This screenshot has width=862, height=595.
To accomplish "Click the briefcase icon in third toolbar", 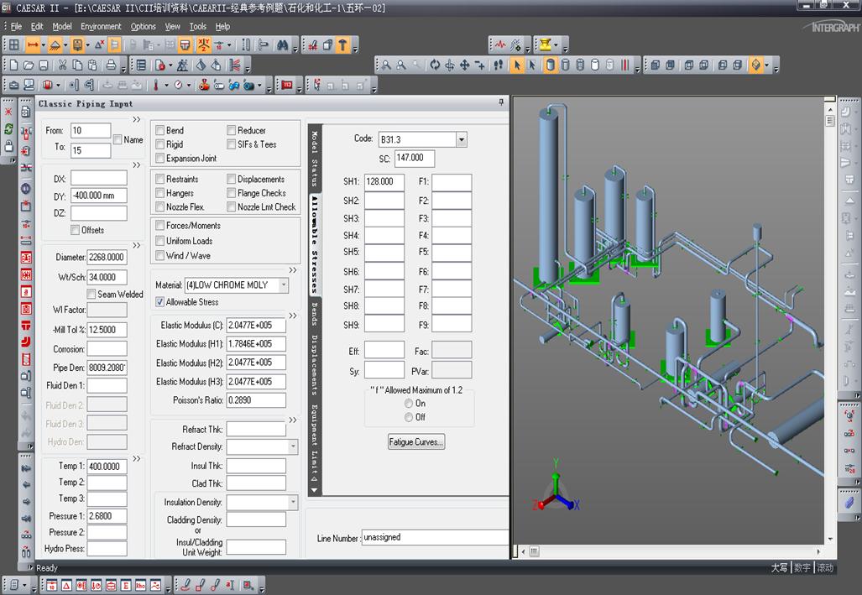I will 13,86.
